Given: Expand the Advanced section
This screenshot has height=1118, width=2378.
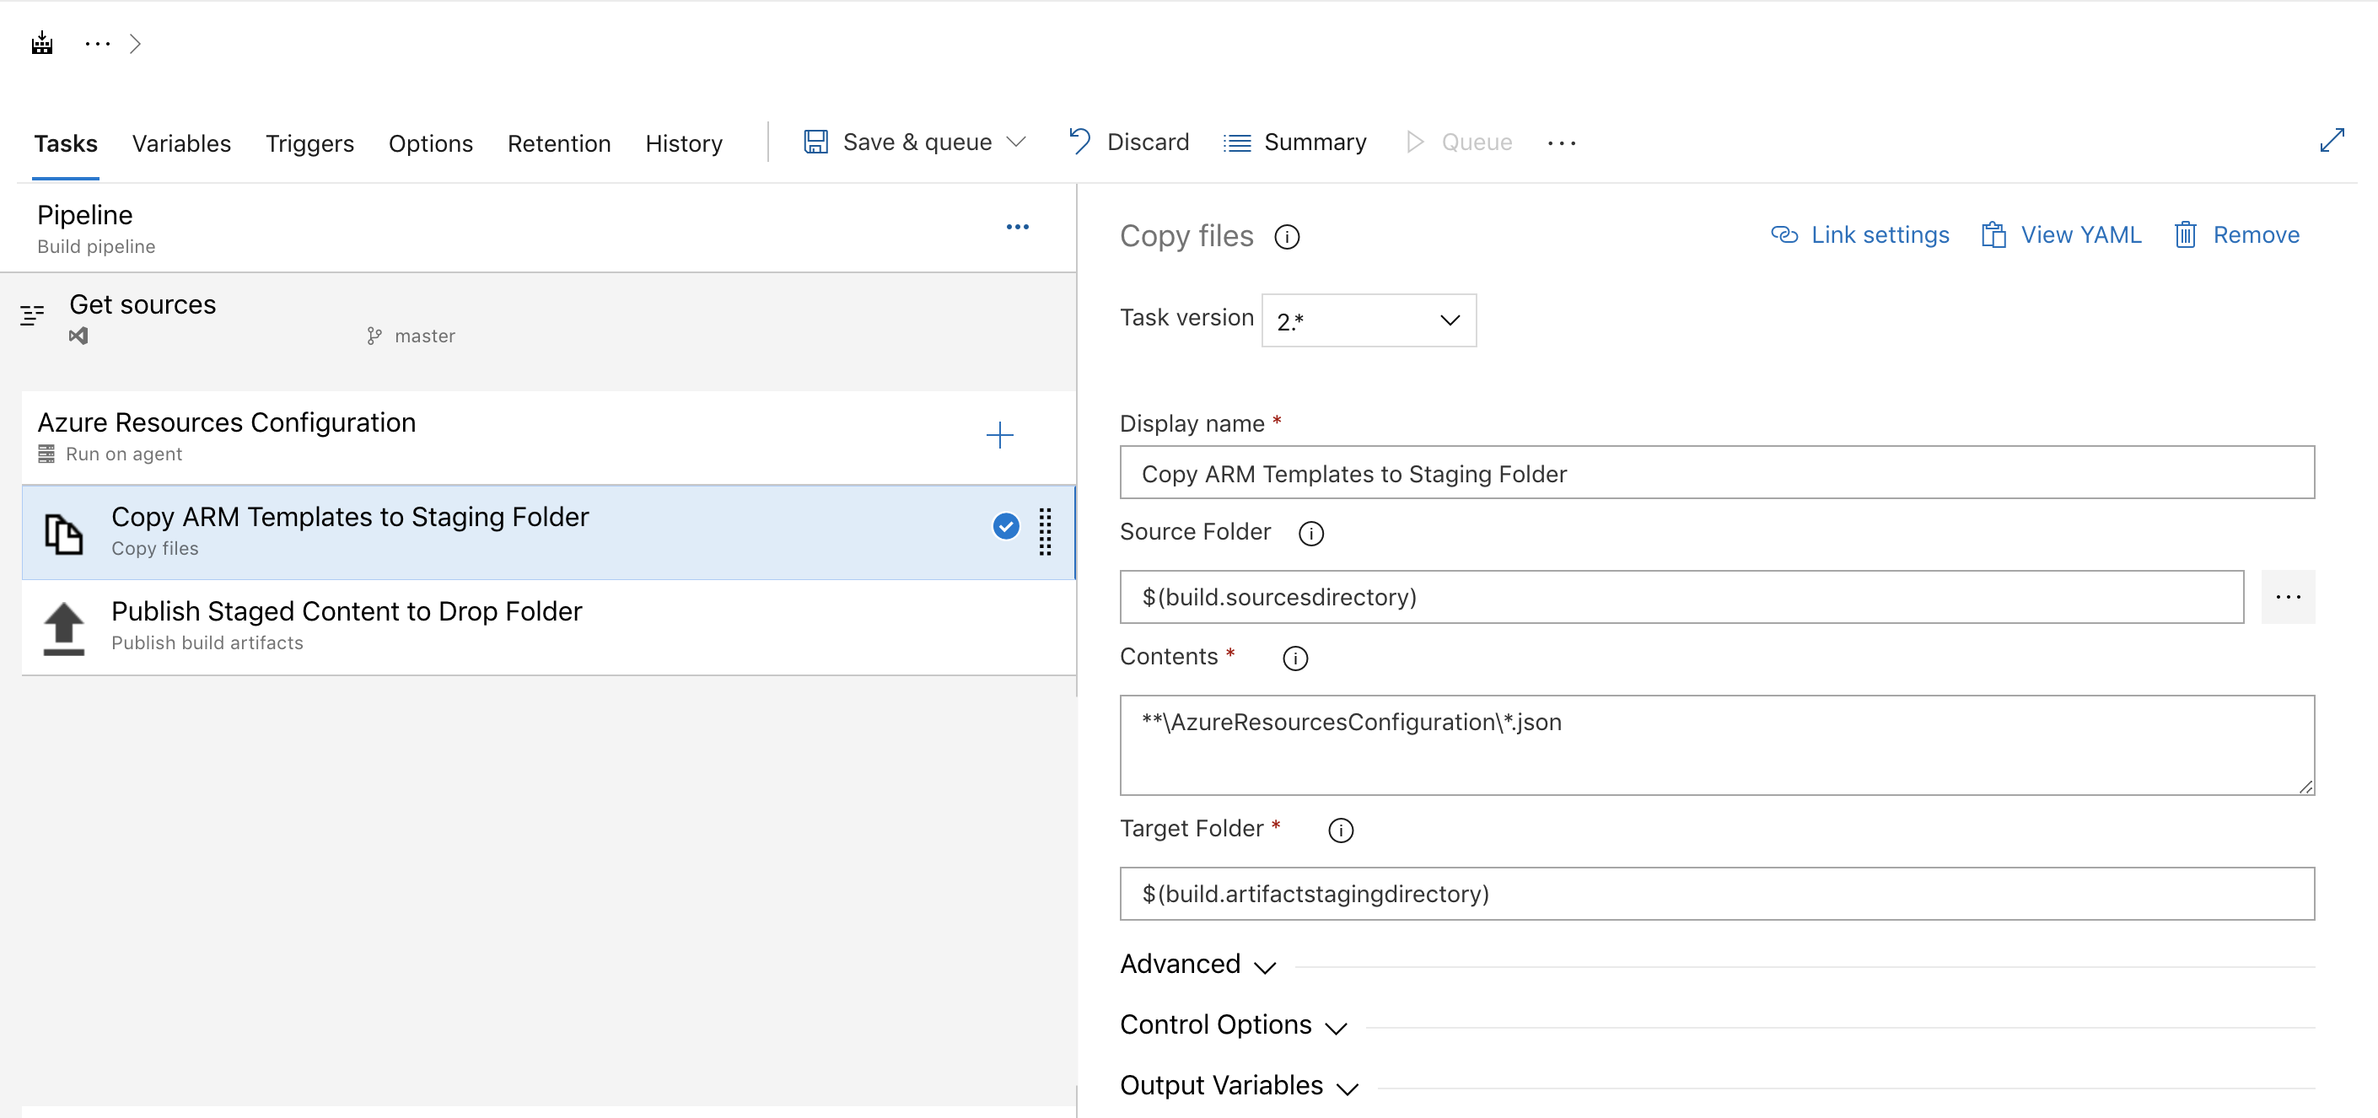Looking at the screenshot, I should (x=1197, y=964).
